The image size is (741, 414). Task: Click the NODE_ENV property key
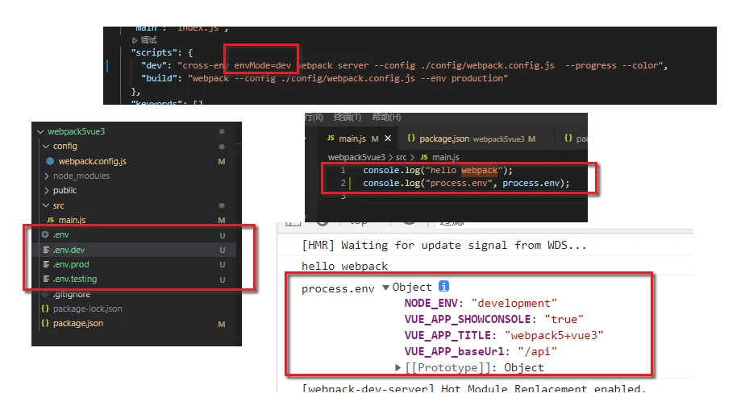(431, 303)
